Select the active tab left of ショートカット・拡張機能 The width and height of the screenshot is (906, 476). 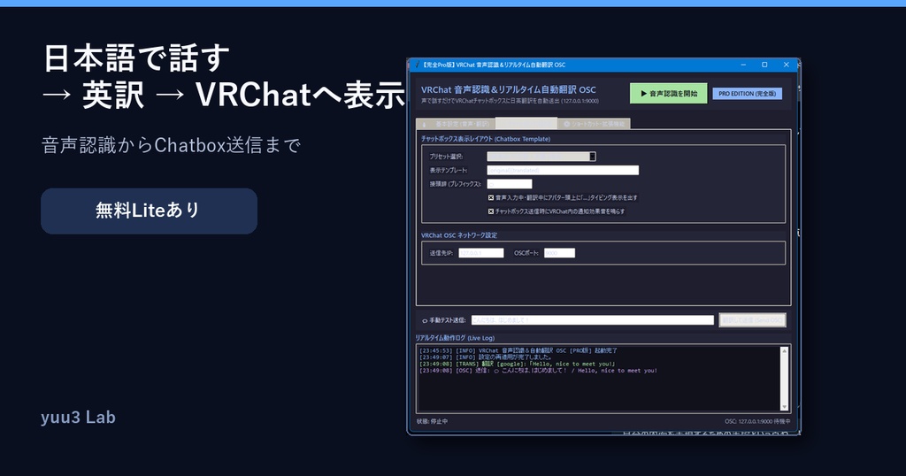click(x=526, y=123)
